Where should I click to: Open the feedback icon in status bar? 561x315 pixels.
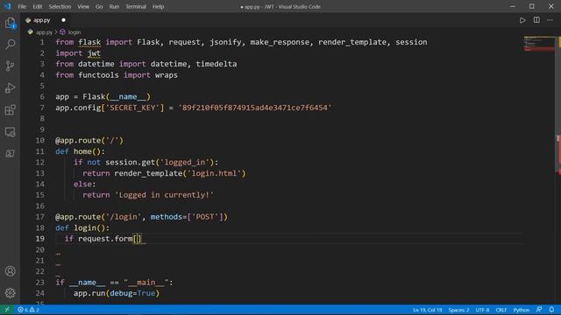(x=539, y=310)
